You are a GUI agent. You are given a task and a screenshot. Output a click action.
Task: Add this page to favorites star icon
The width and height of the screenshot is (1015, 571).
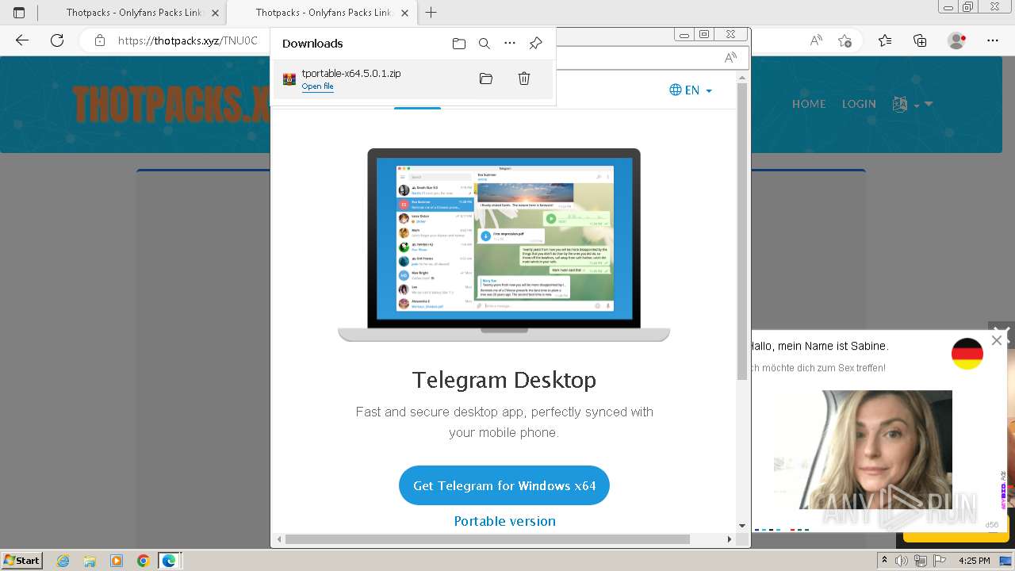point(845,40)
